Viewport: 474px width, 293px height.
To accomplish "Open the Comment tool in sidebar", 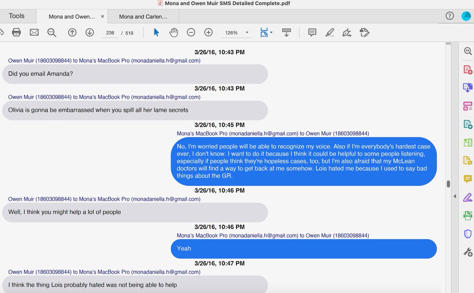I will 468,179.
